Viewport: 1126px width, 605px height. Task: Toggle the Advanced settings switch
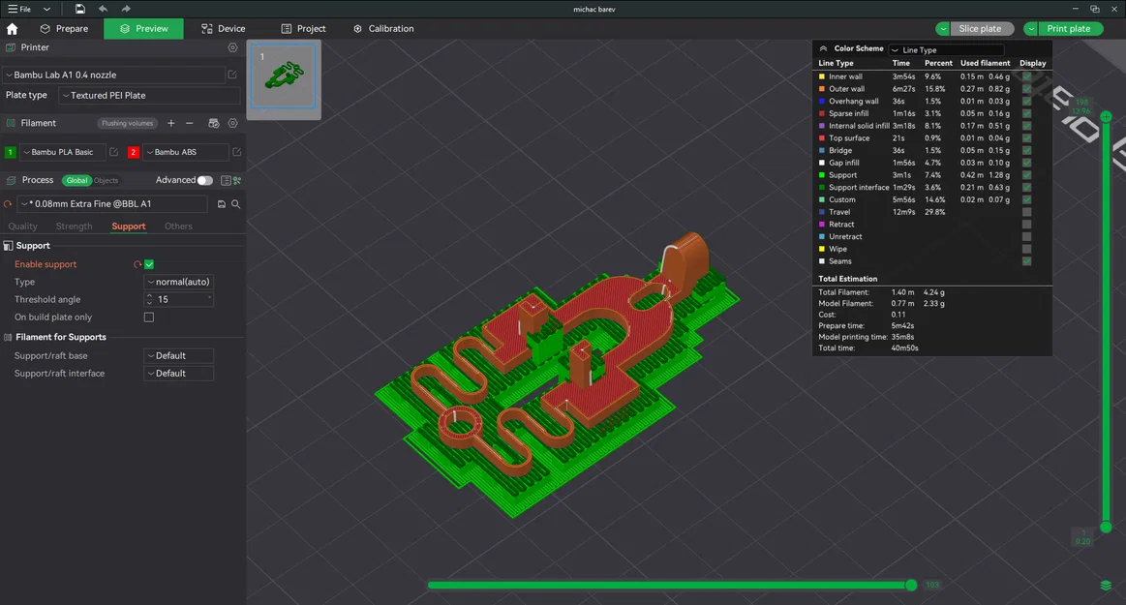205,180
